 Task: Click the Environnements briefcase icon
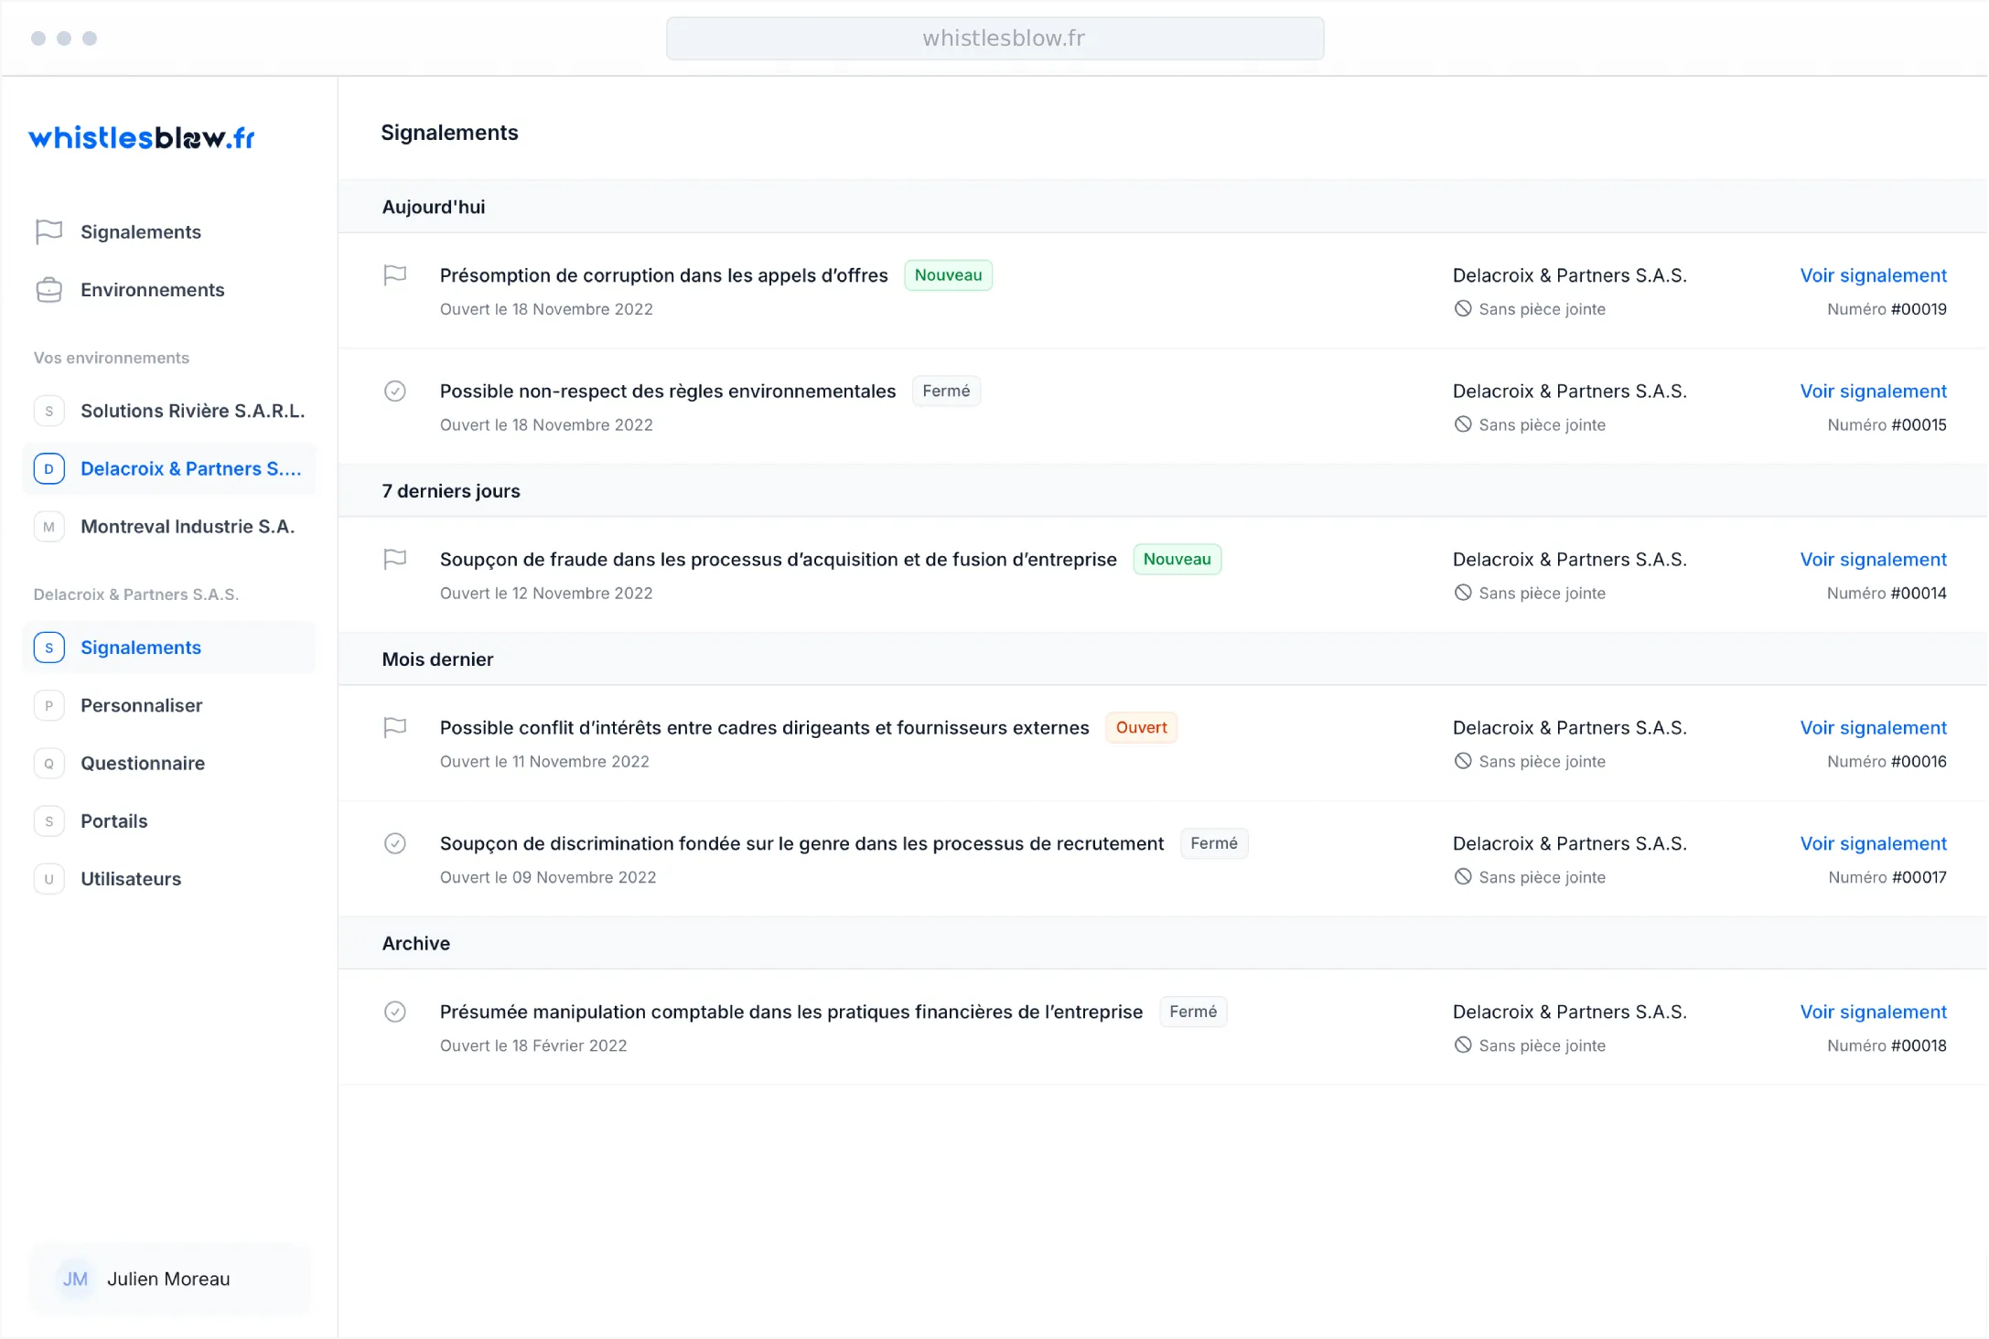[48, 290]
